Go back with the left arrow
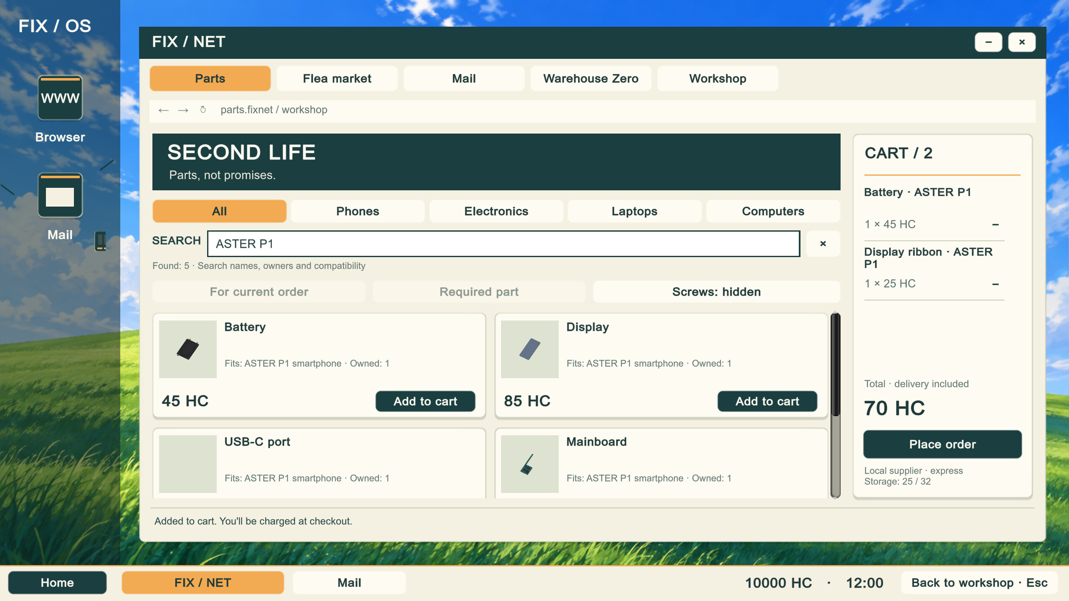 click(x=163, y=110)
